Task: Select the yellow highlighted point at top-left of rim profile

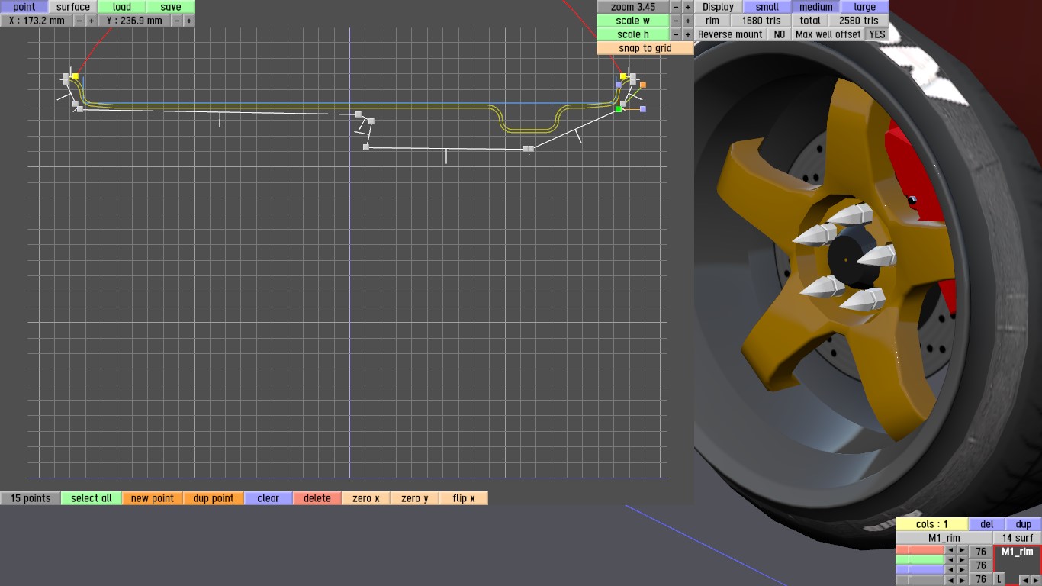Action: pos(75,76)
